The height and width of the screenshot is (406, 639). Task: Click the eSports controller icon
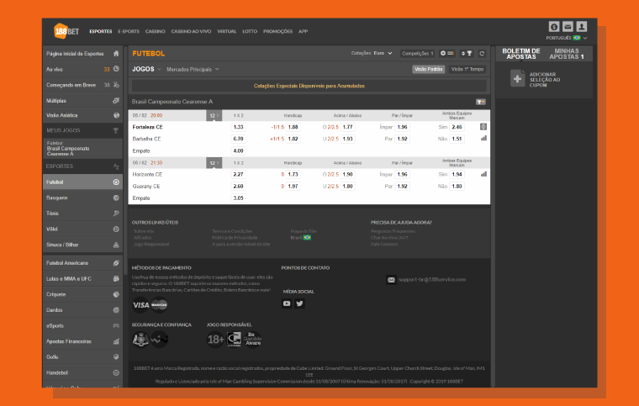click(x=116, y=326)
